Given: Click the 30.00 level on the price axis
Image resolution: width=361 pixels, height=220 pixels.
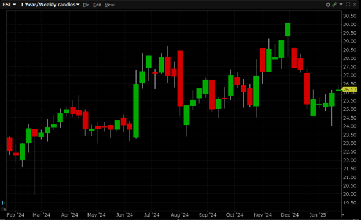Looking at the screenshot, I should coord(349,24).
